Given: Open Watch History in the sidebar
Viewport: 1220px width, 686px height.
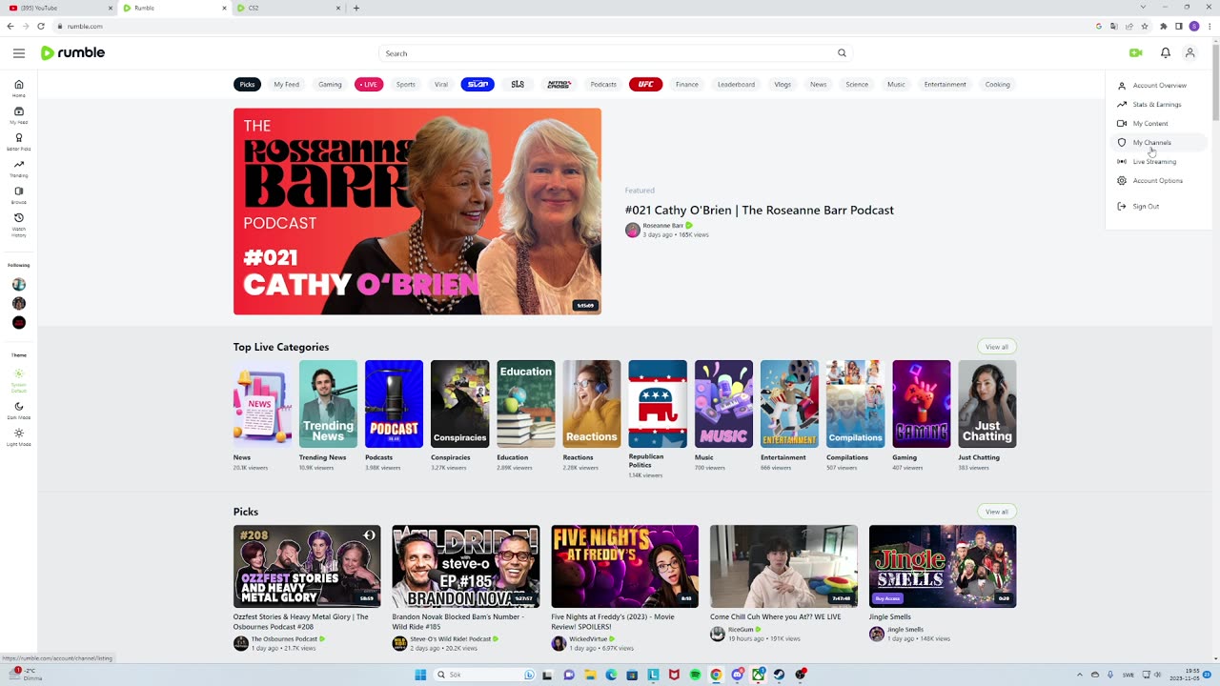Looking at the screenshot, I should [x=18, y=224].
